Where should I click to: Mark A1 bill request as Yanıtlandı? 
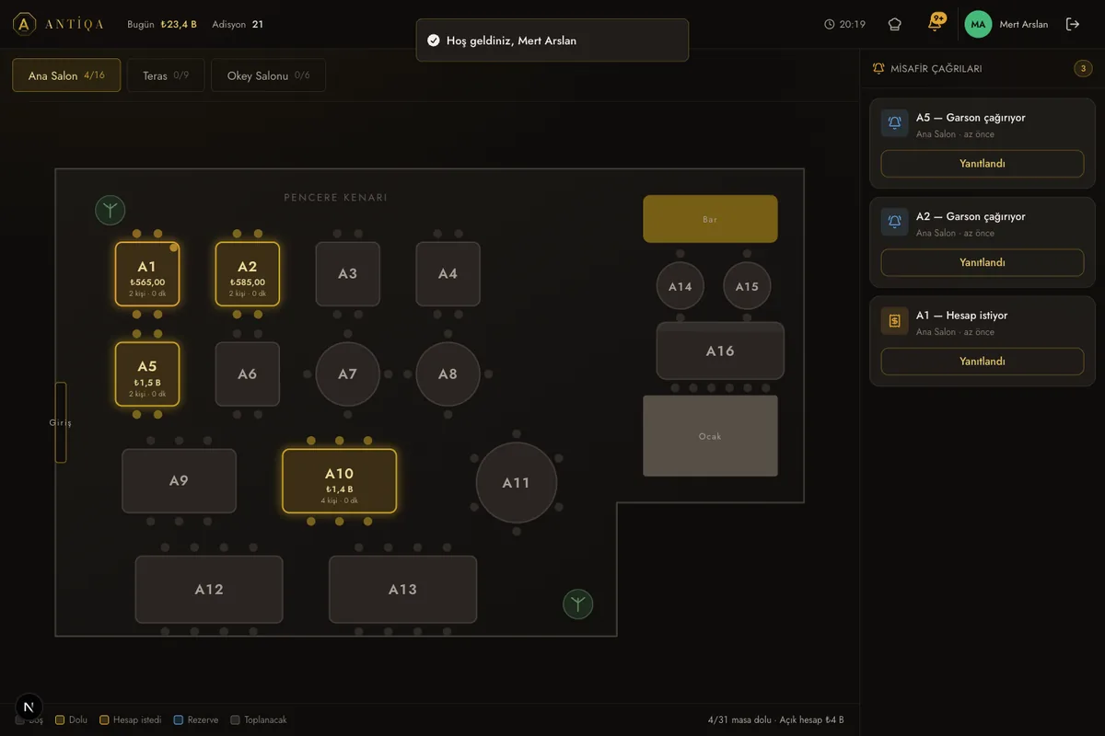983,362
